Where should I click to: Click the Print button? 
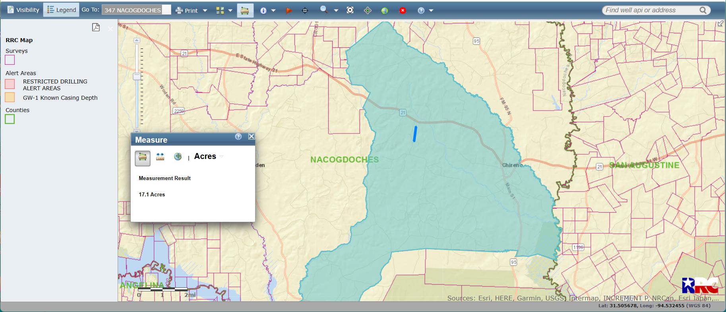187,11
